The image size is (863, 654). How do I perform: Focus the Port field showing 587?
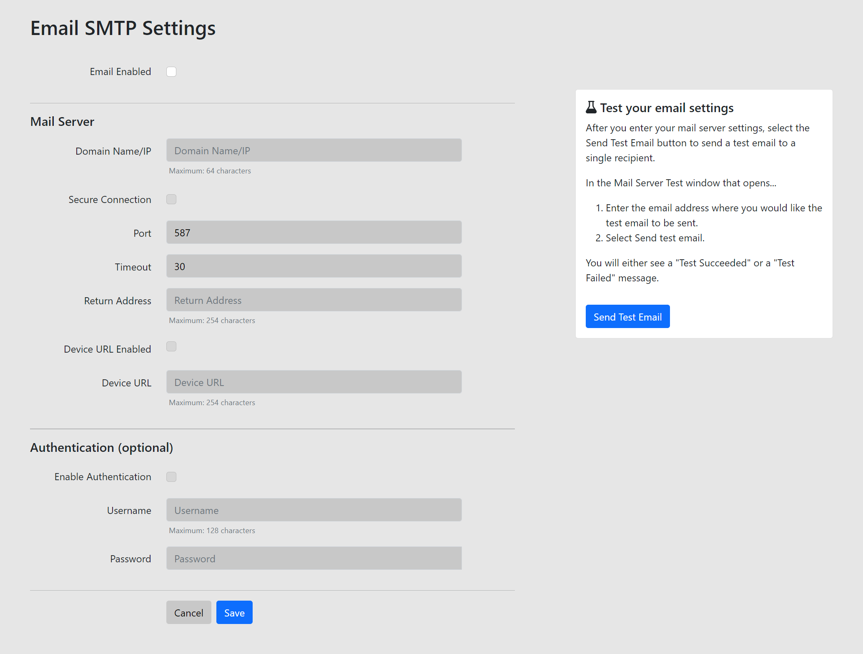[x=314, y=233]
